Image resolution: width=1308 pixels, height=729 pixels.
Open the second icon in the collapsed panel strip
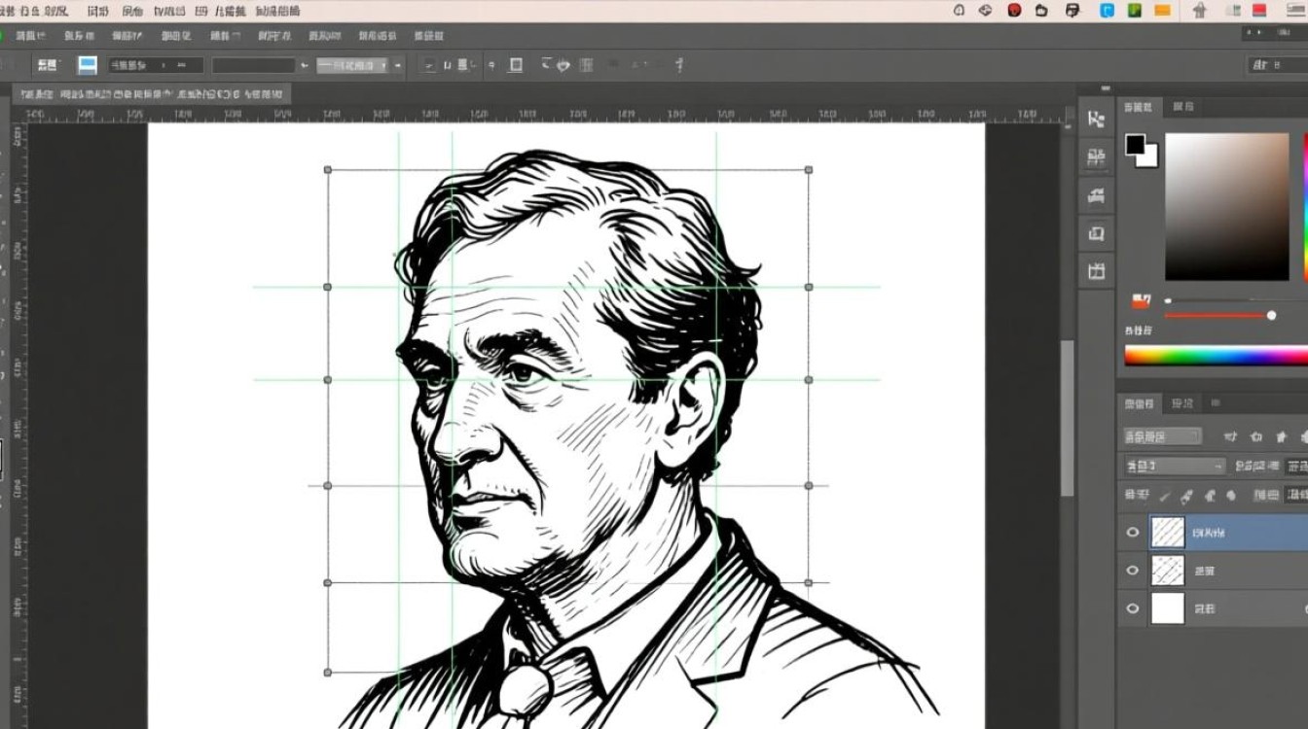point(1097,157)
